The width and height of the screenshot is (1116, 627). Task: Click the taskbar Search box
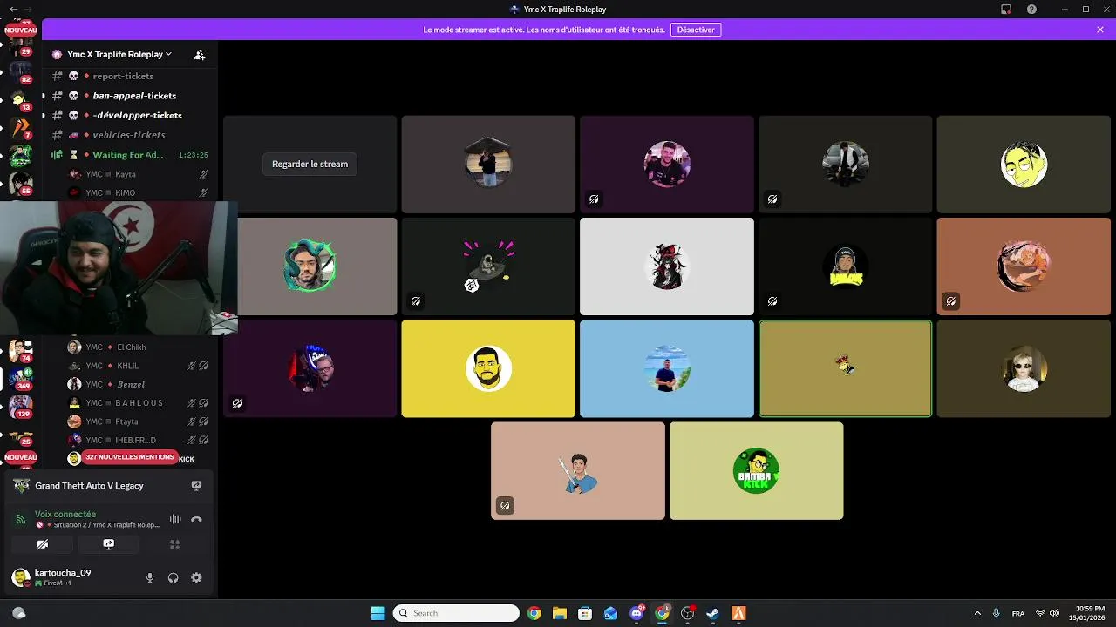coord(456,613)
